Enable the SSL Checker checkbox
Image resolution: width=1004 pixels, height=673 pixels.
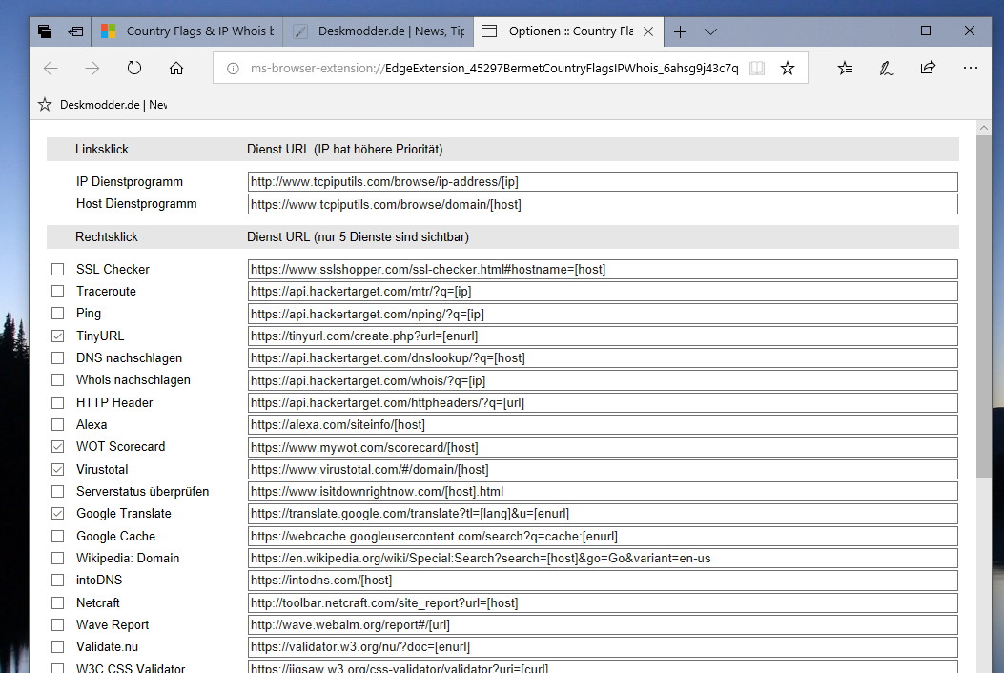pos(57,270)
